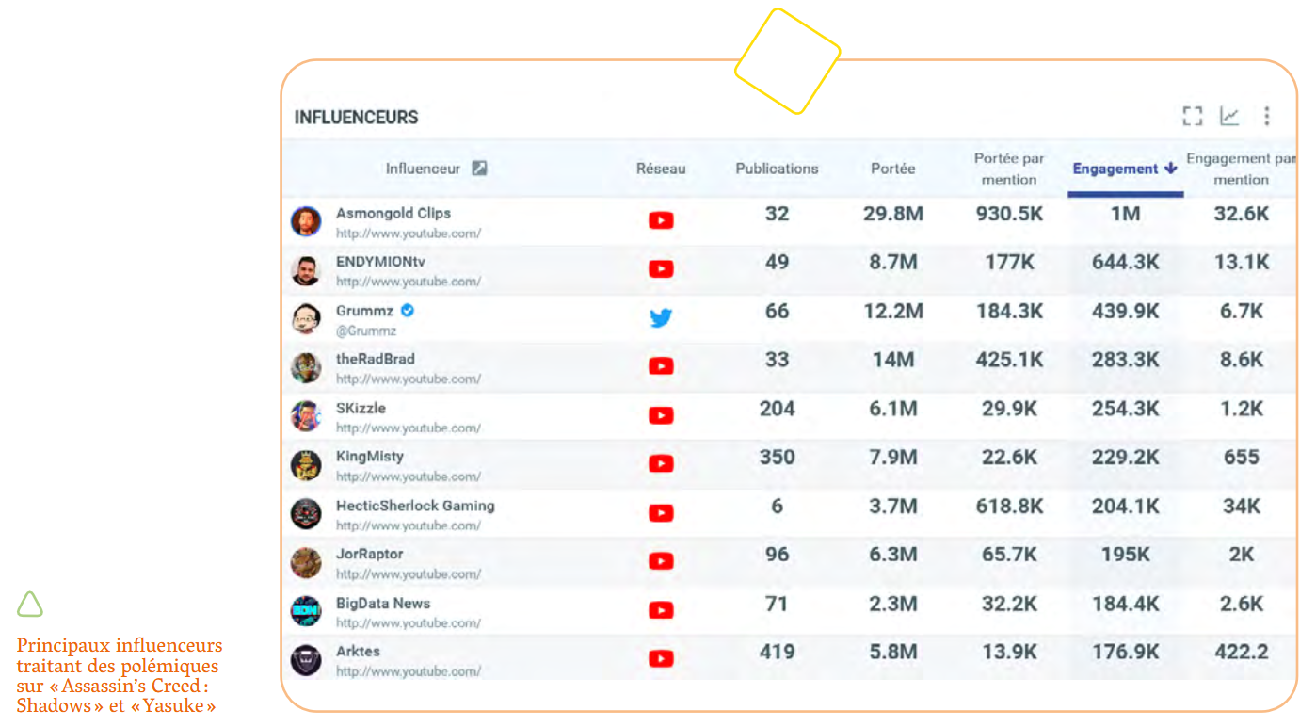Sort by the Réseau column header

[x=661, y=169]
